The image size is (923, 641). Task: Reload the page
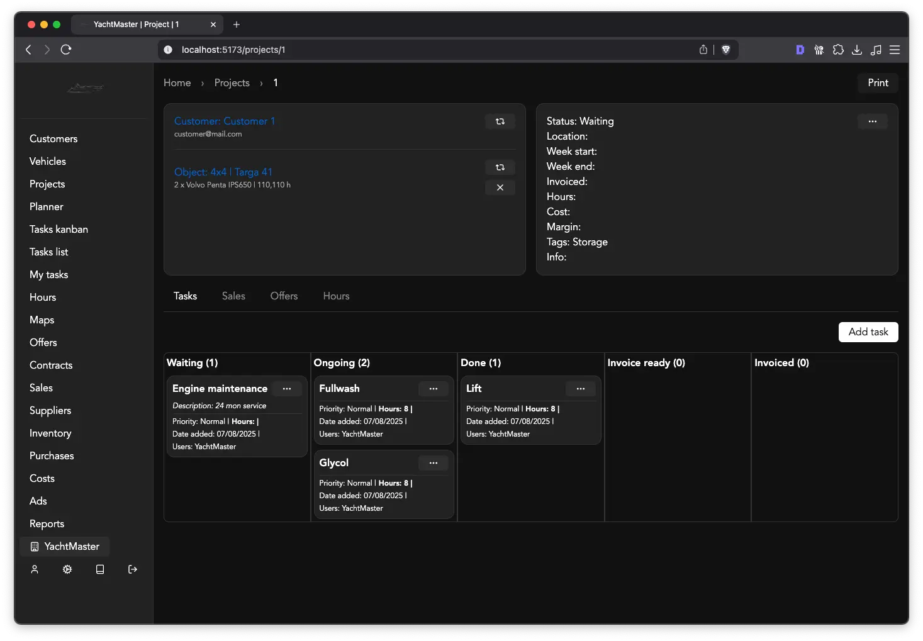click(x=66, y=50)
